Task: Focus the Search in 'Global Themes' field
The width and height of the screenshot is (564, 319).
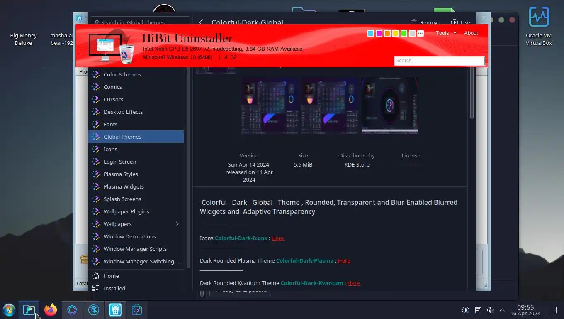Action: point(140,22)
